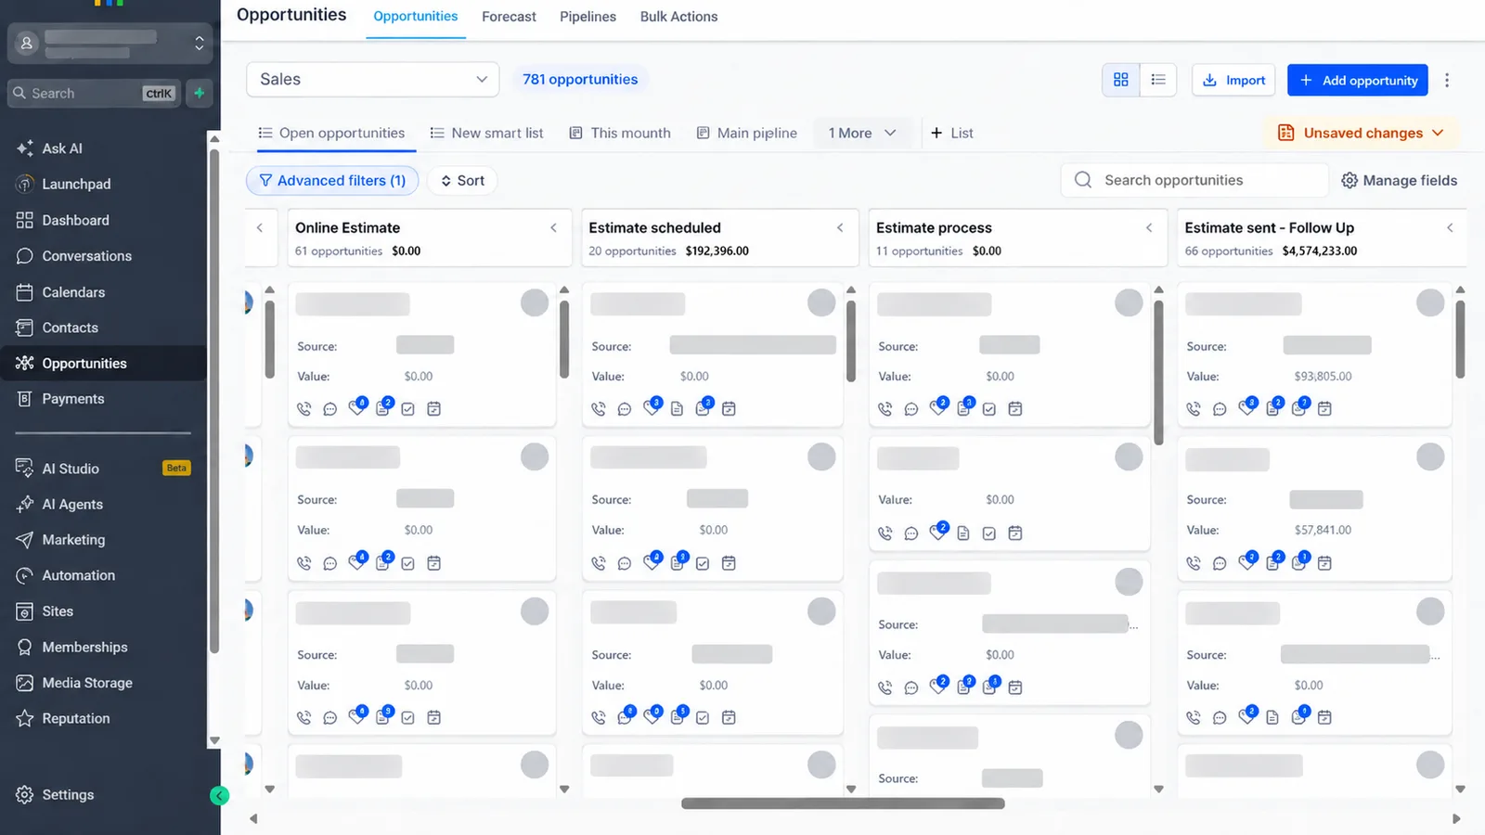This screenshot has height=835, width=1485.
Task: Expand the 1 More lists dropdown
Action: click(x=862, y=134)
